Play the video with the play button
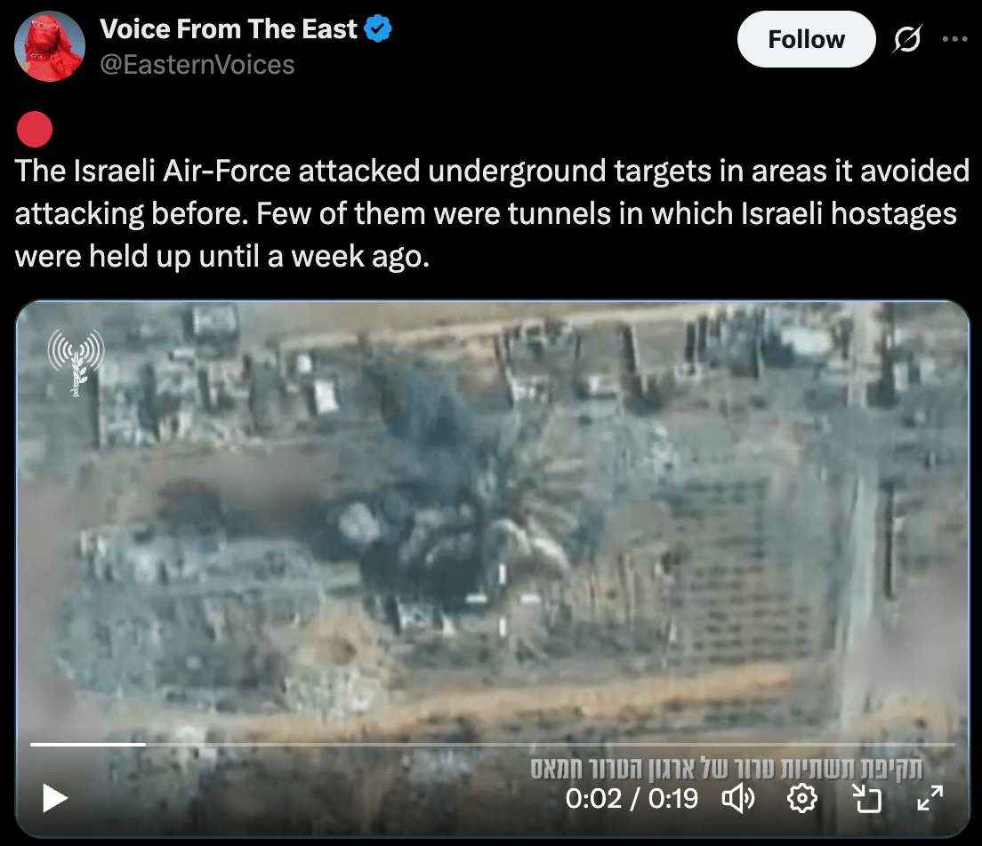Image resolution: width=982 pixels, height=846 pixels. tap(55, 798)
